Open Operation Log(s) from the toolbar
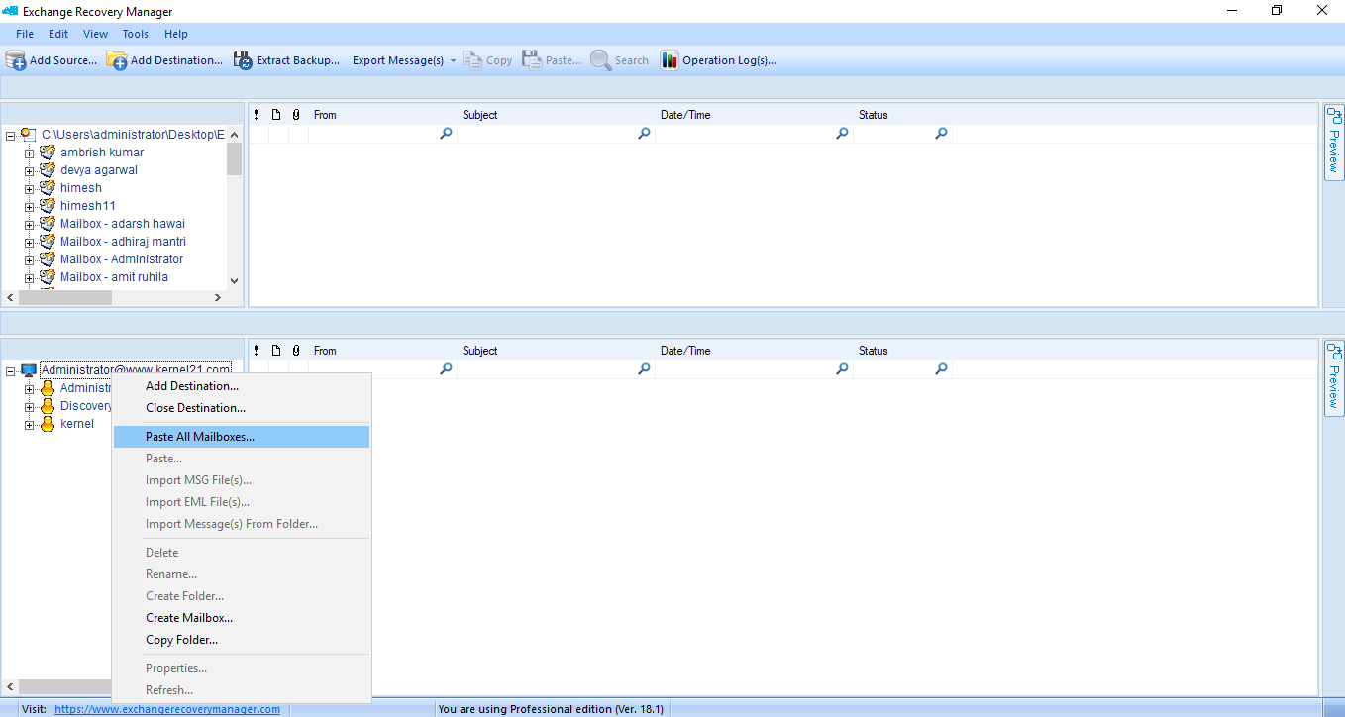The image size is (1345, 717). click(719, 60)
